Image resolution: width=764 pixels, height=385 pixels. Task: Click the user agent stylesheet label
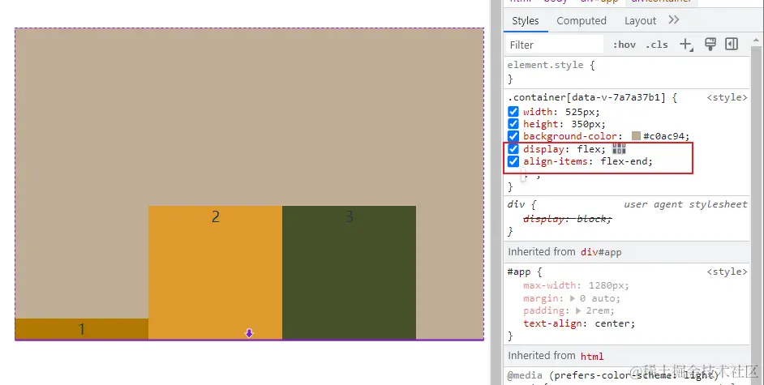[x=685, y=204]
